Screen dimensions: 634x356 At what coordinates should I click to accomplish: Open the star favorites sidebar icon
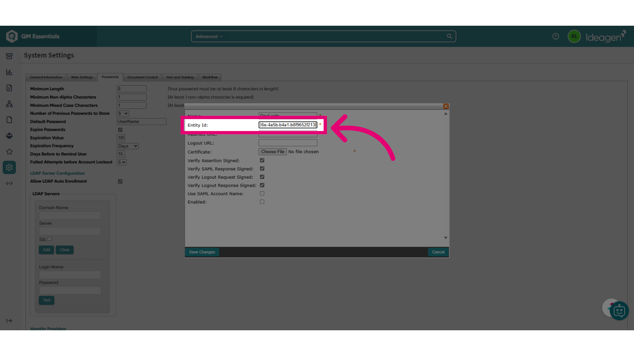tap(9, 152)
